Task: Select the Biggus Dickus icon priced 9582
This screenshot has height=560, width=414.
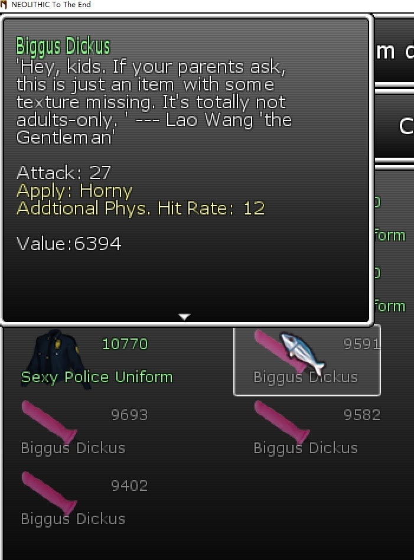Action: click(x=282, y=422)
